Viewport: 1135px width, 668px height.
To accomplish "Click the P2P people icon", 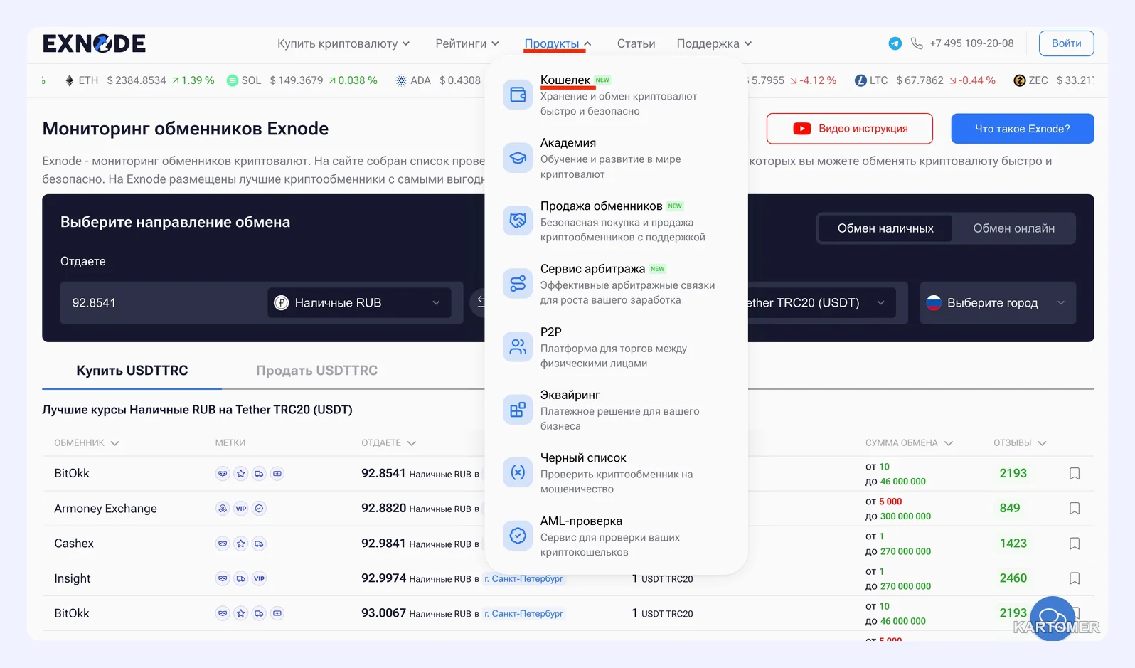I will [x=518, y=346].
